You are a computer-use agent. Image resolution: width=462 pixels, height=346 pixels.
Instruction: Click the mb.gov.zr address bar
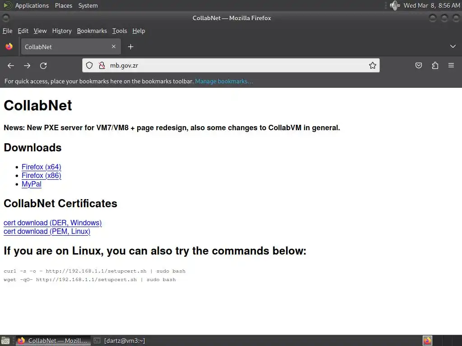click(x=231, y=65)
